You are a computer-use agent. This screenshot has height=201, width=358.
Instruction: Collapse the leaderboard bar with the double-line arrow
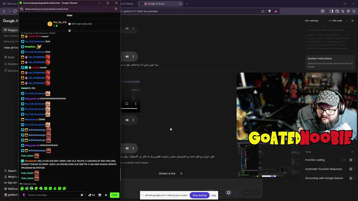[70, 31]
